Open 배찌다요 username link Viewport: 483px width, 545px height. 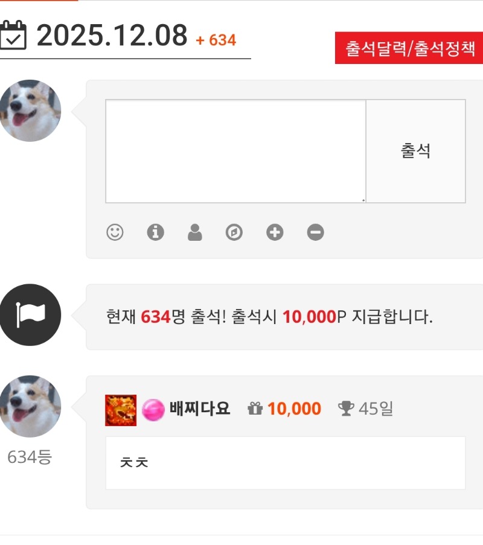tap(200, 409)
